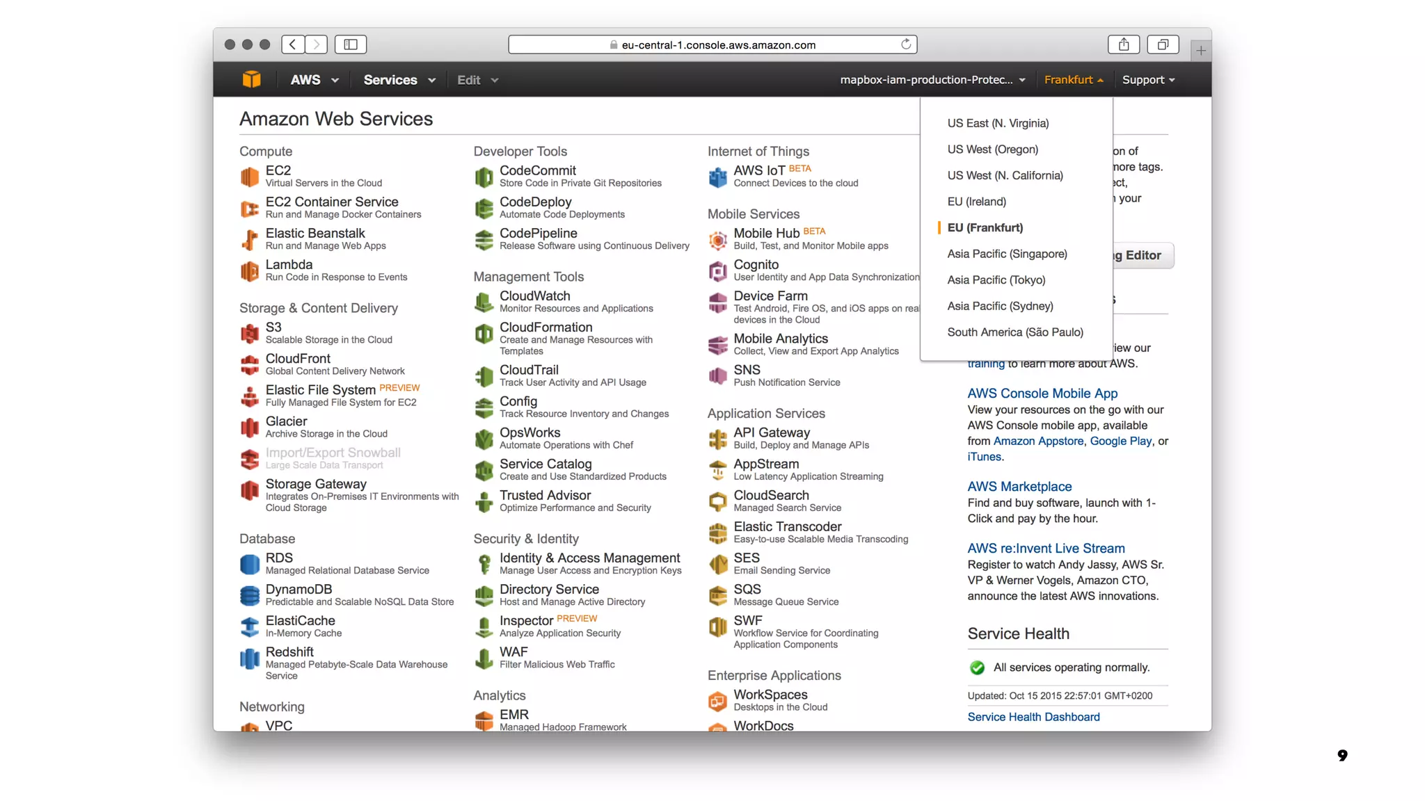Click the AWS cube logo
This screenshot has width=1425, height=801.
pos(251,80)
